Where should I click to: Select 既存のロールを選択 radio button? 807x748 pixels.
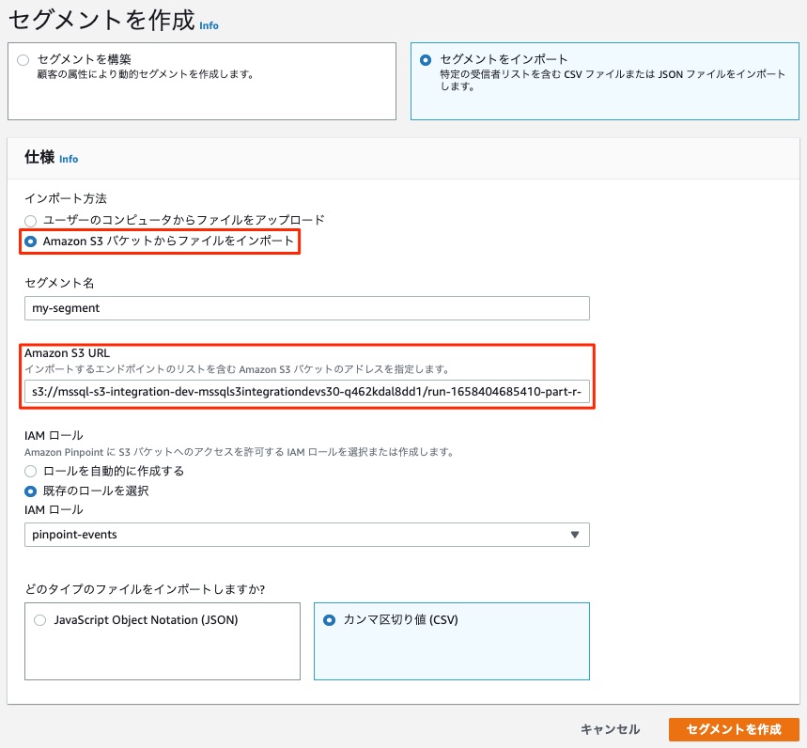[31, 491]
